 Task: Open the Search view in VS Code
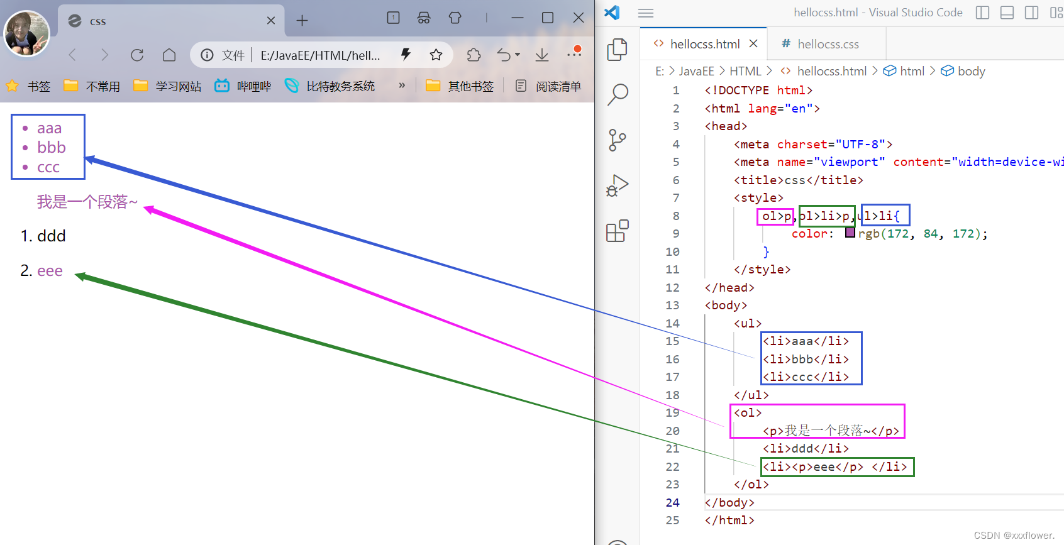point(618,95)
